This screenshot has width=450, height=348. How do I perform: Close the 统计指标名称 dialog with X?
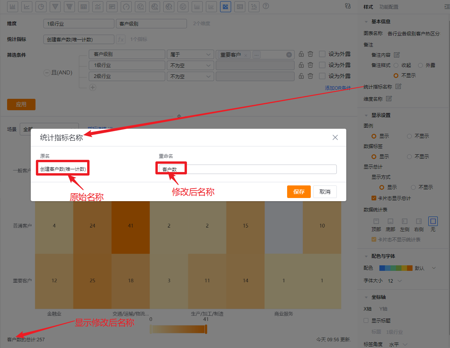pos(335,137)
